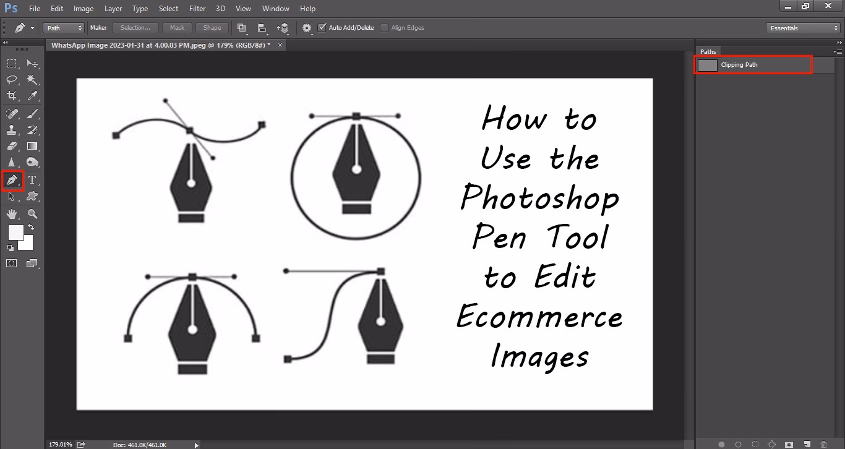Disable Auto Add/Delete option
The width and height of the screenshot is (845, 449).
click(322, 27)
